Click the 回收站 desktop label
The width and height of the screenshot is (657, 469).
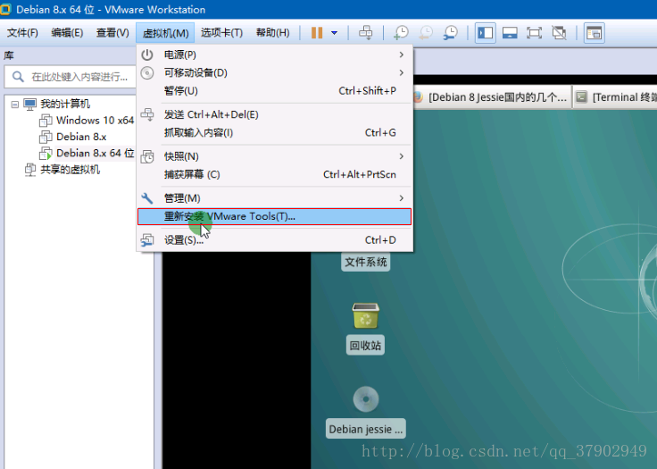coord(365,346)
